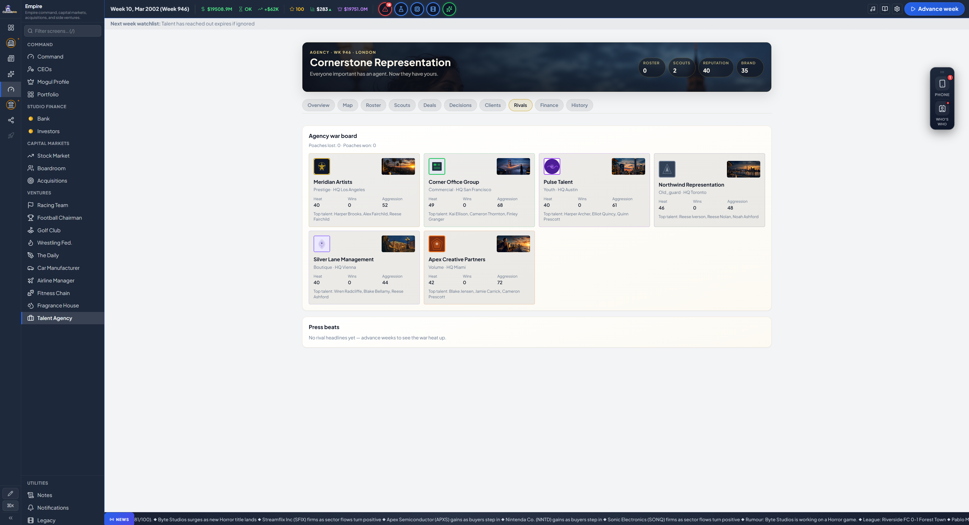The height and width of the screenshot is (525, 969).
Task: Open Fragrance House venture
Action: [62, 306]
